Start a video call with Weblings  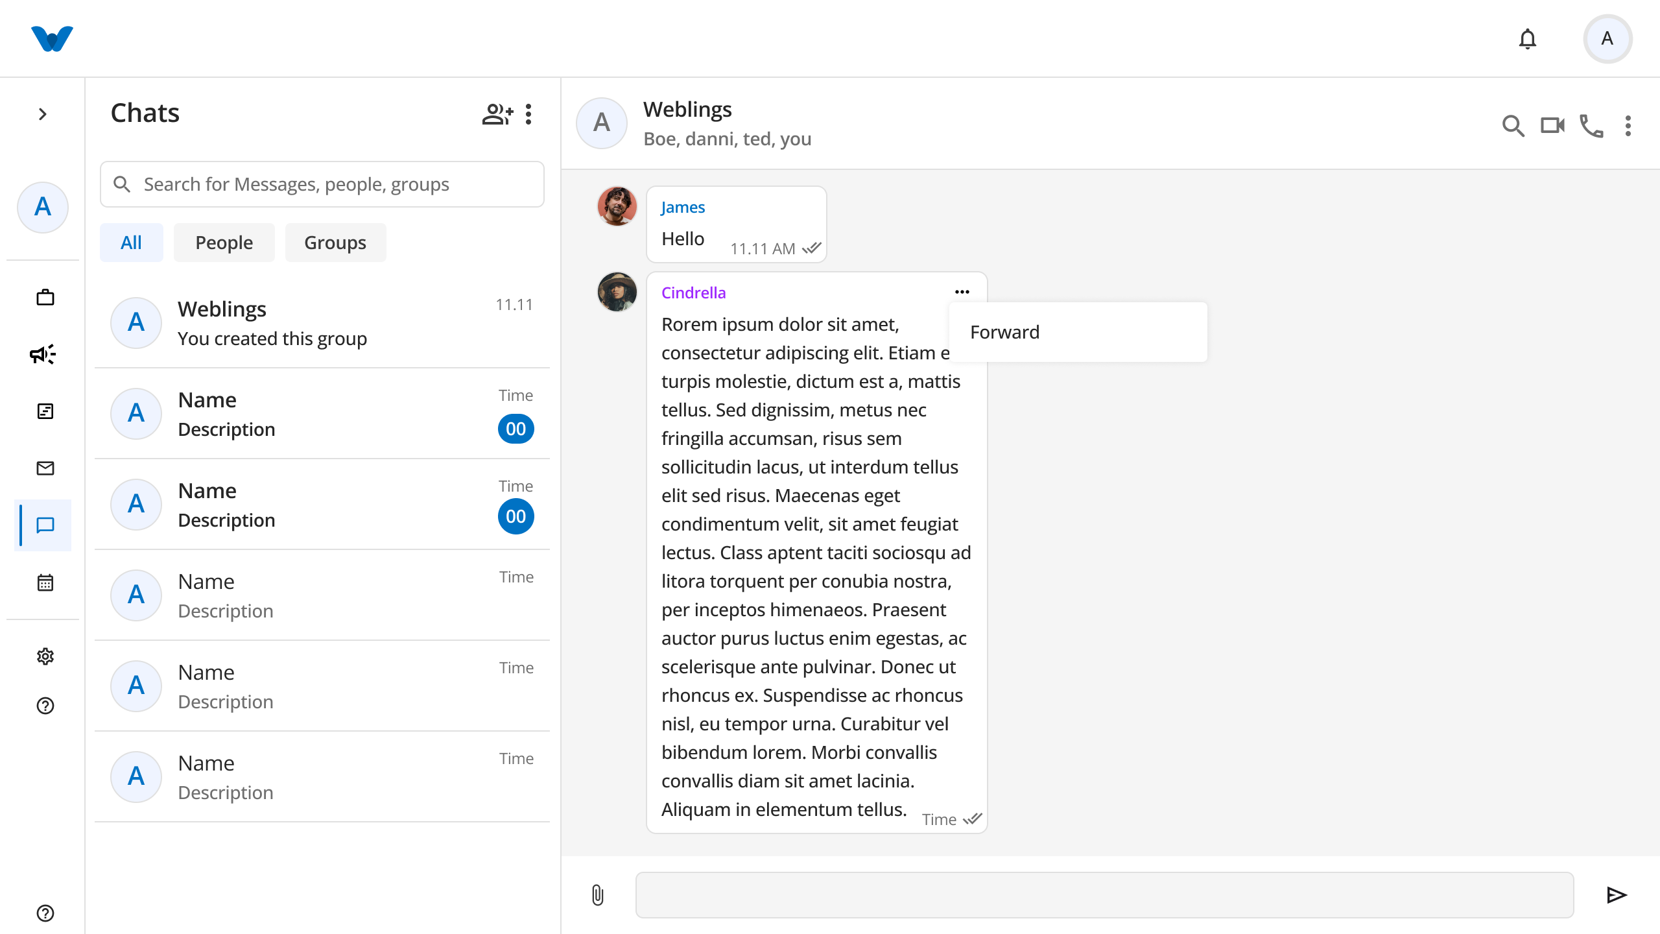point(1552,125)
